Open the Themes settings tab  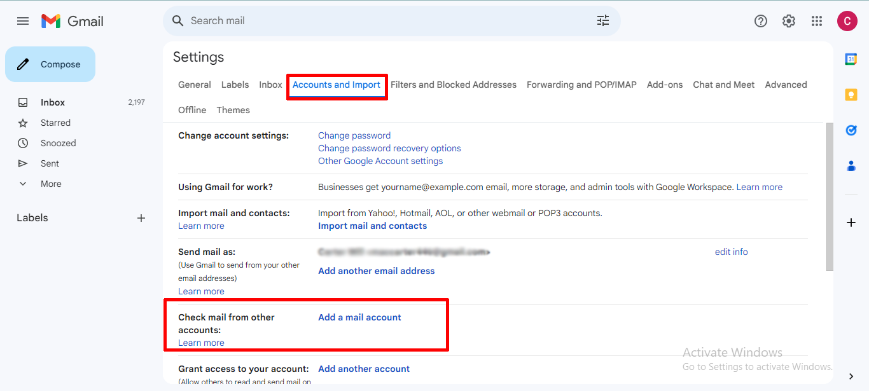click(233, 109)
